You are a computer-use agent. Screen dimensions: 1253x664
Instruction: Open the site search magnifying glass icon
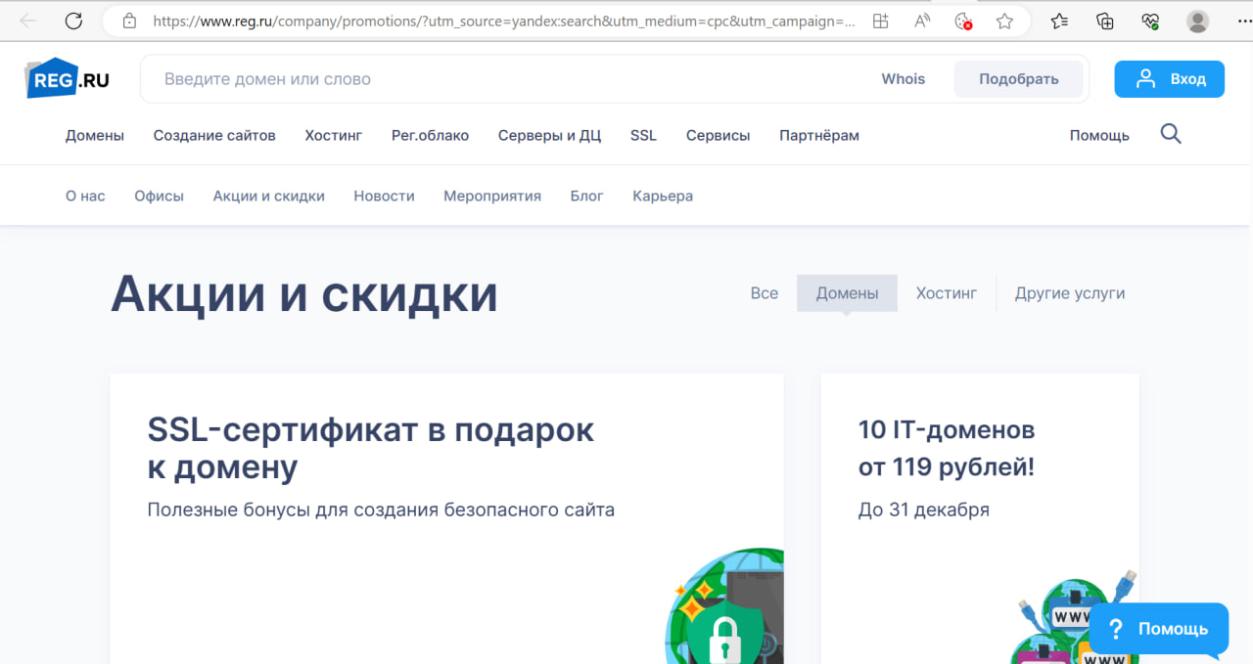pyautogui.click(x=1171, y=134)
